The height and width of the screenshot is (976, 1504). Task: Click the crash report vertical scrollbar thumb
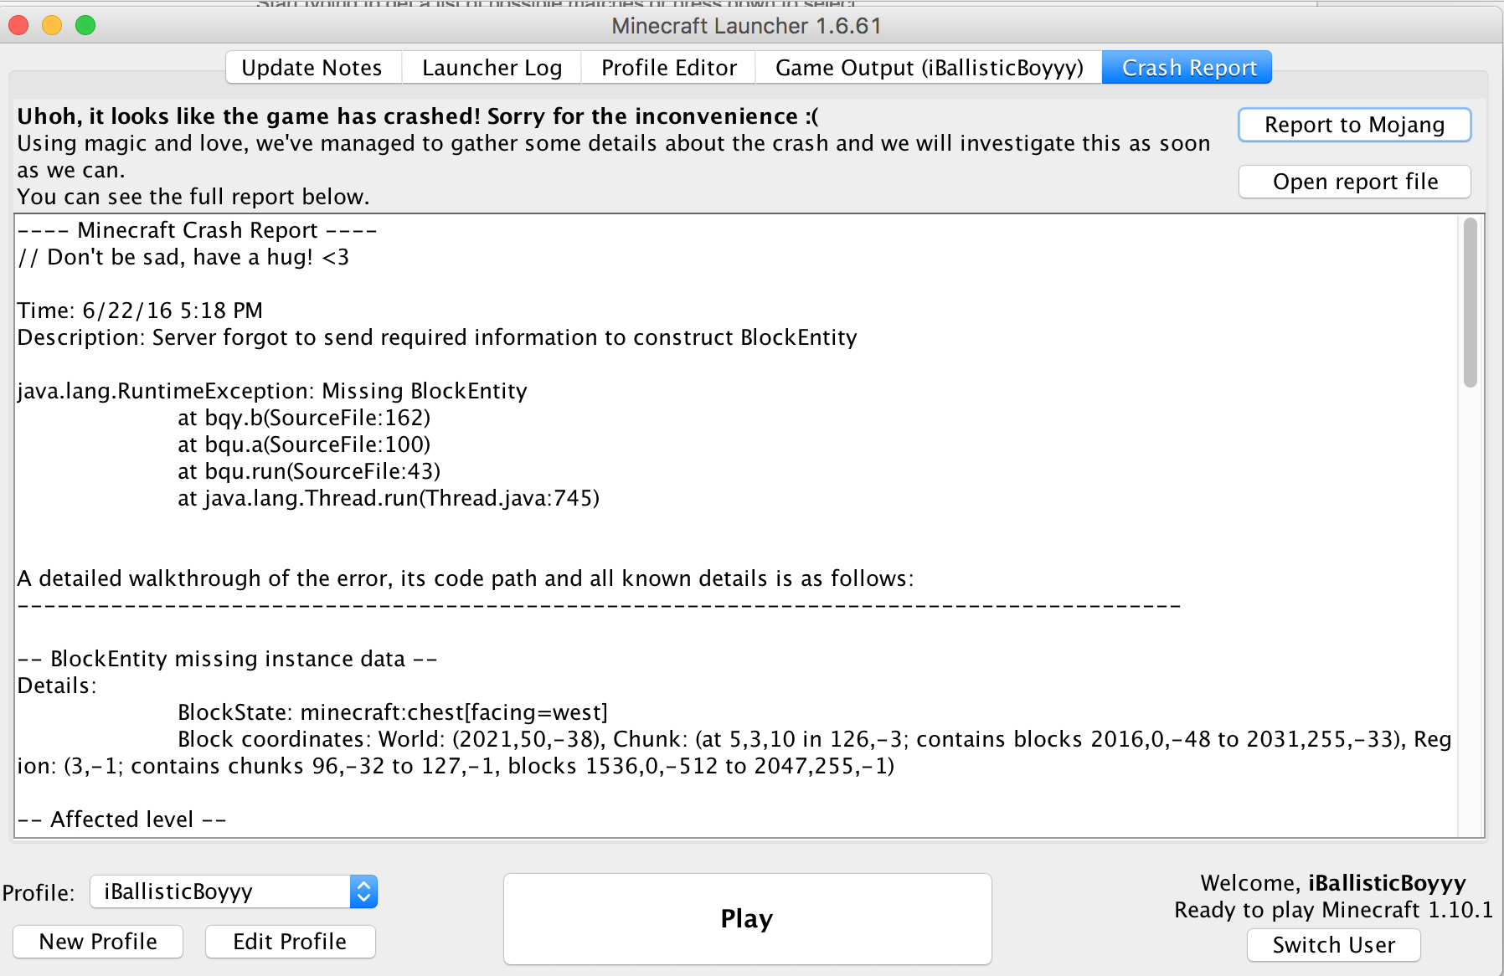[1470, 301]
